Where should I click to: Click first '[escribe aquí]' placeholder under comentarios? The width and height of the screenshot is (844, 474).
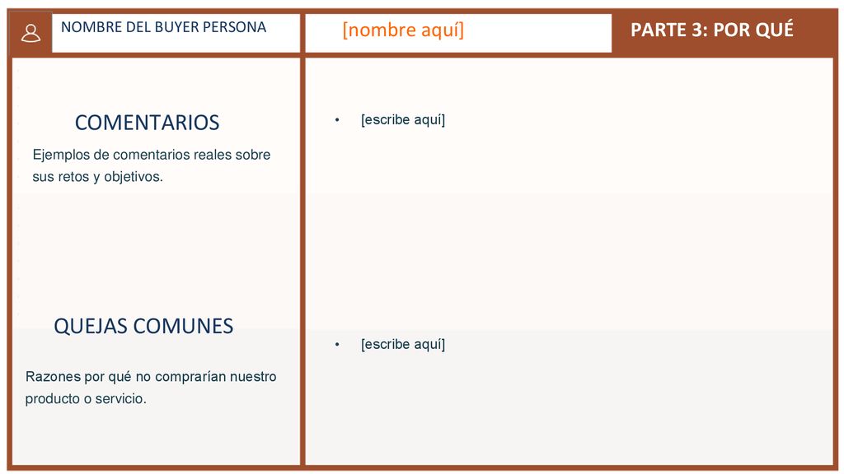tap(402, 120)
